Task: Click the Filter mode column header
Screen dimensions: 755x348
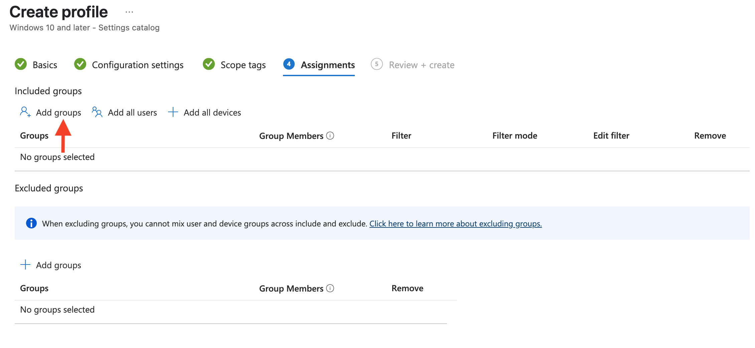Action: pos(514,136)
